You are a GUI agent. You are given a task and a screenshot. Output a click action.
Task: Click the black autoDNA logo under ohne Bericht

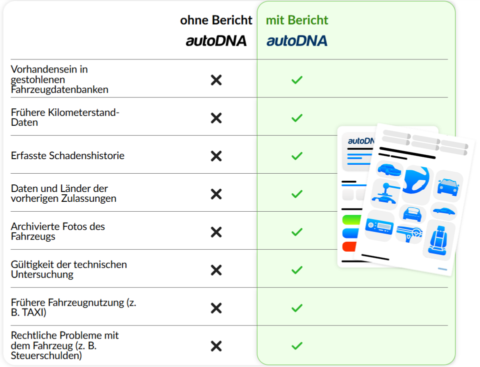coord(216,41)
